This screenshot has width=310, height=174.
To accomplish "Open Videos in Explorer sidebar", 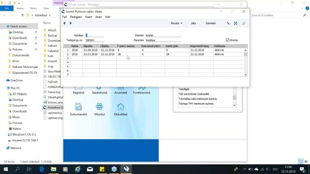I will tap(16, 129).
